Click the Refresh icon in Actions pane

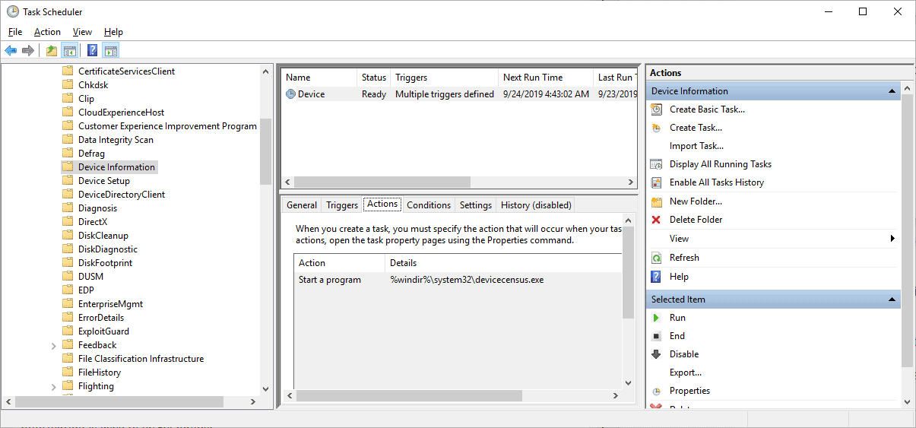(x=656, y=258)
